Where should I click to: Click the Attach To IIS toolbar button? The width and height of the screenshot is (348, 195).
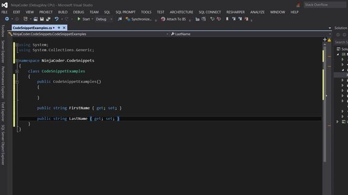tap(173, 19)
